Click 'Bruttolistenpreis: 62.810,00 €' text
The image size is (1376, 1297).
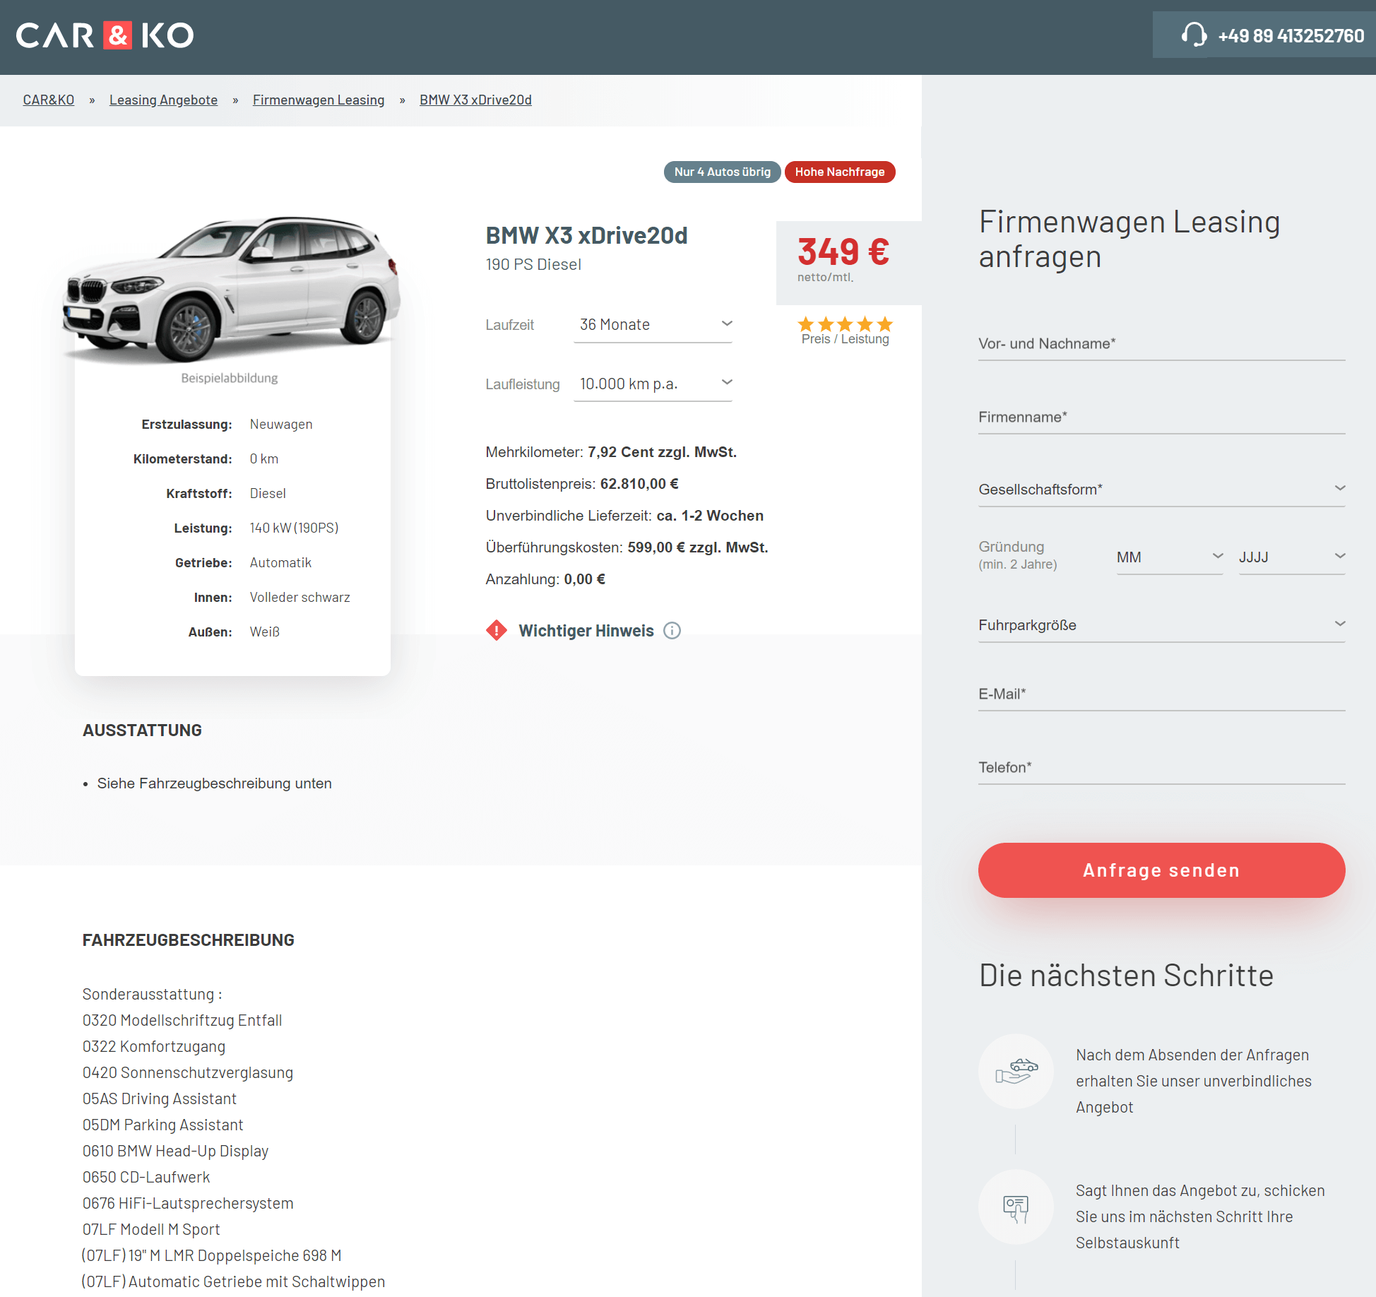coord(582,484)
